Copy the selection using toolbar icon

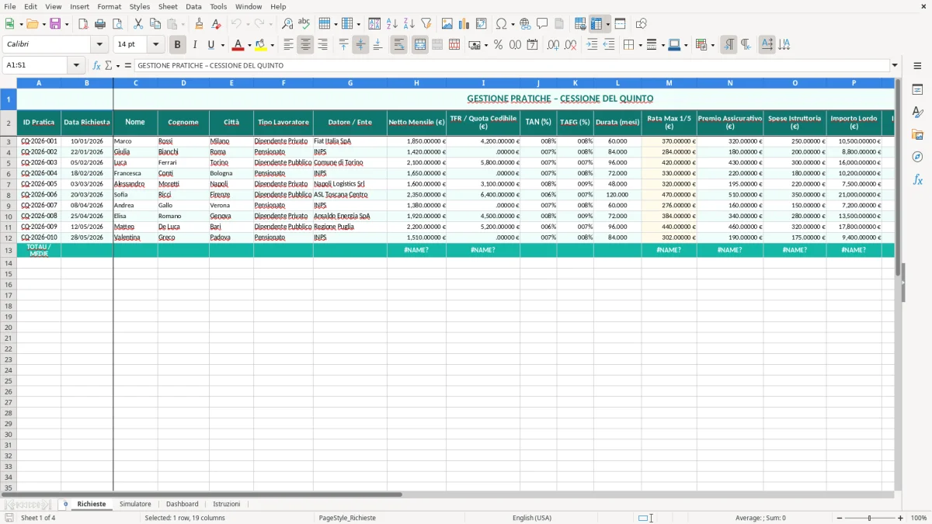pyautogui.click(x=155, y=24)
